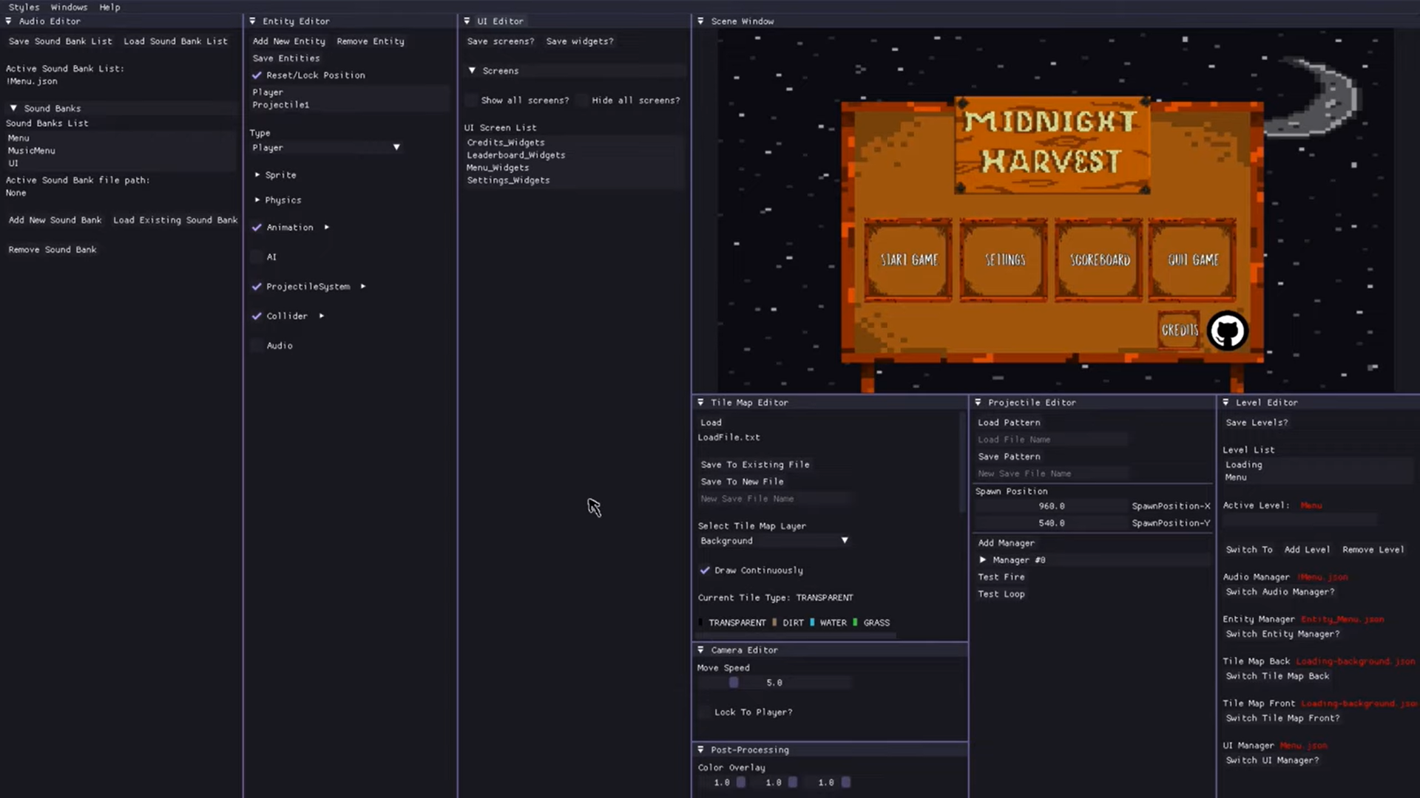Collapse the Post-Processing panel triangle
The height and width of the screenshot is (798, 1420).
point(700,750)
